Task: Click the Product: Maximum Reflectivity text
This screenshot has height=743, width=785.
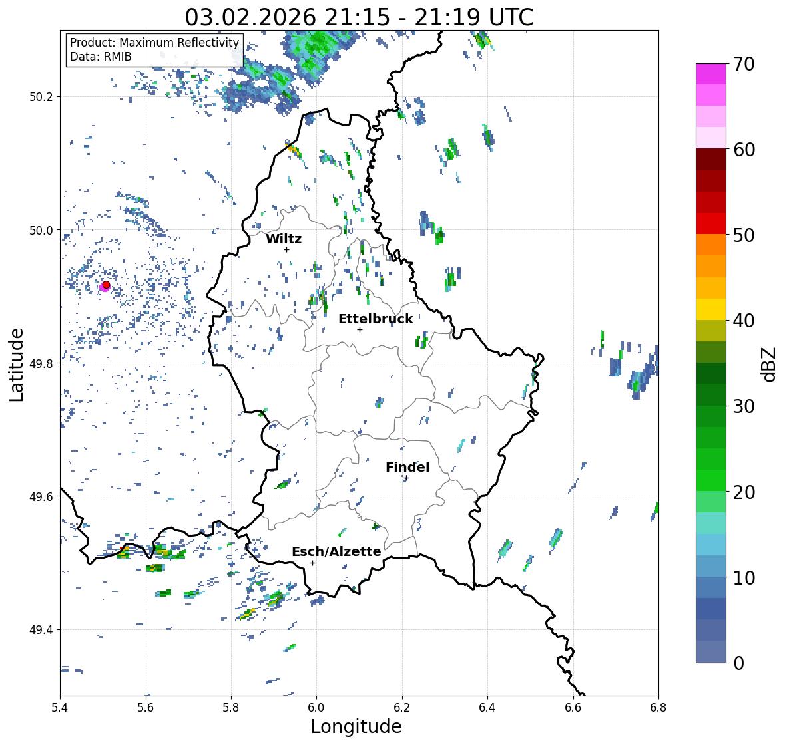Action: point(154,43)
